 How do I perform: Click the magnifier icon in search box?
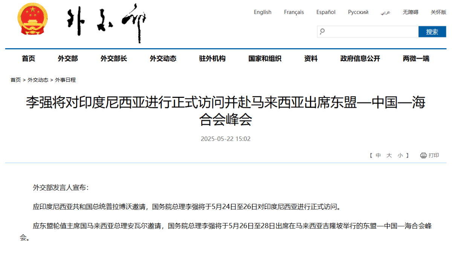322,32
